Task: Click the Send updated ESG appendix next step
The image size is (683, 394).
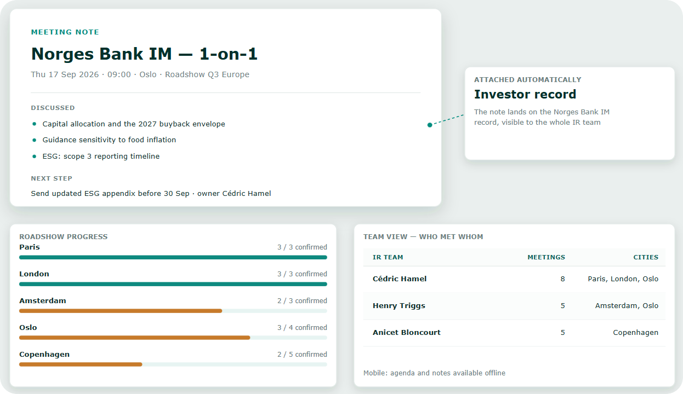Action: click(151, 193)
